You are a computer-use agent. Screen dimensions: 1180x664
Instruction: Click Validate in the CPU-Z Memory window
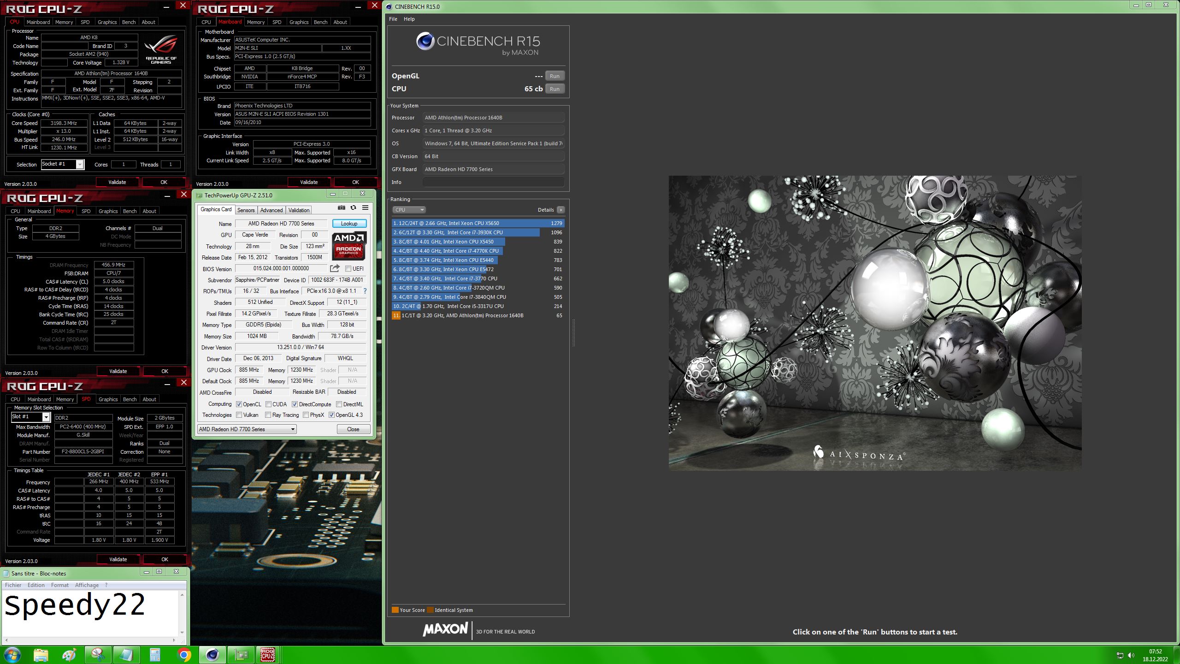point(118,371)
